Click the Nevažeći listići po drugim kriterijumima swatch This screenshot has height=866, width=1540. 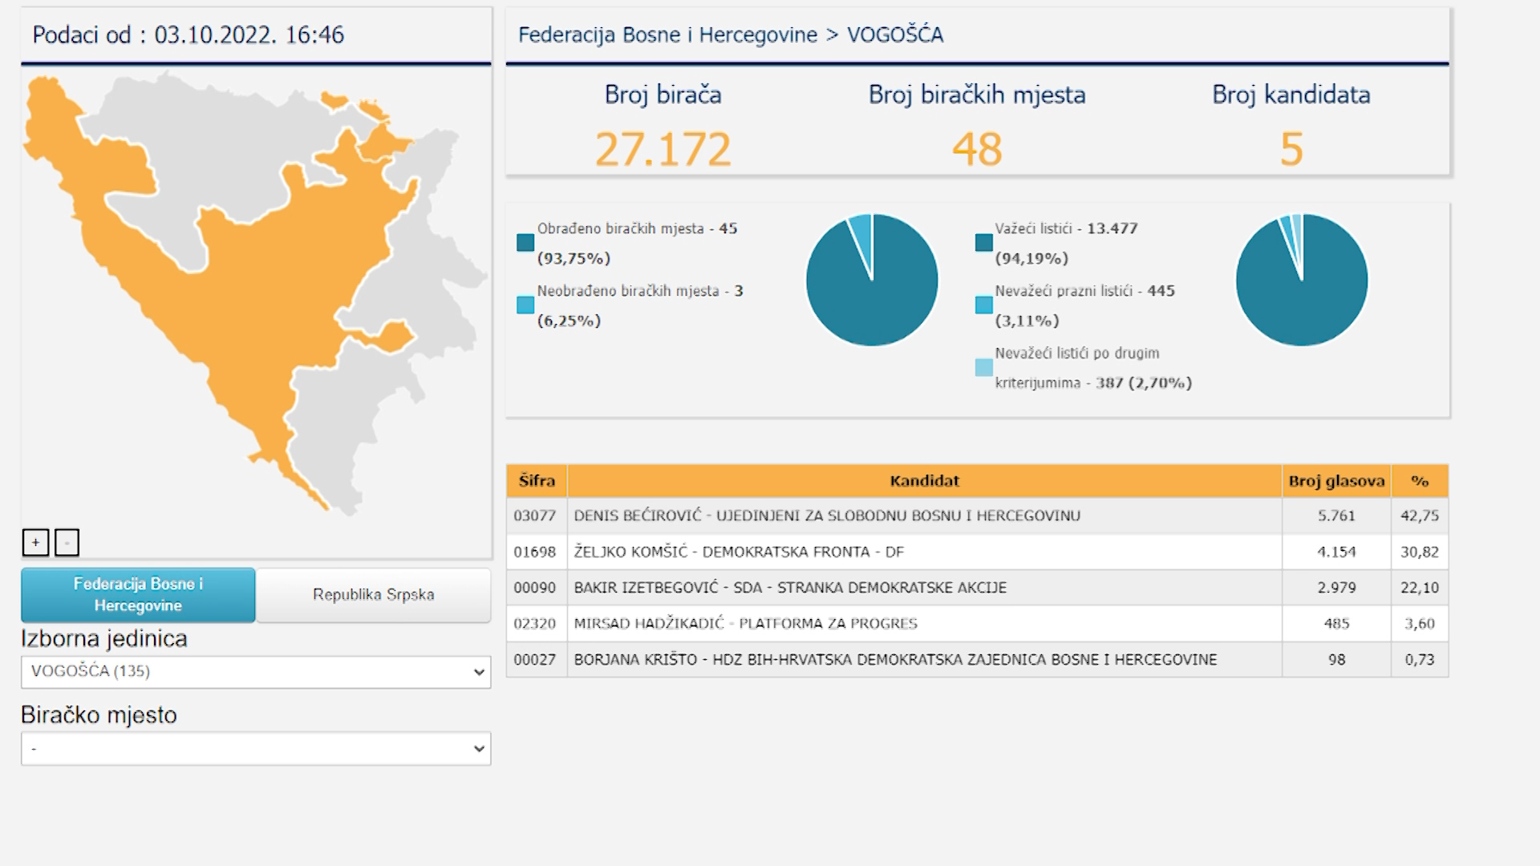(983, 368)
